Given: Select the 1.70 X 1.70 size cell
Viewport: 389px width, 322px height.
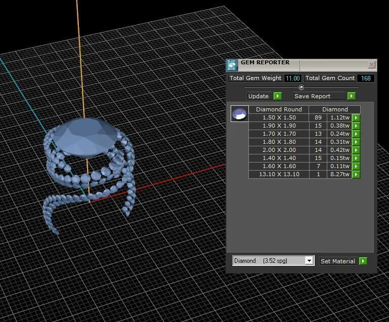Looking at the screenshot, I should [x=279, y=134].
